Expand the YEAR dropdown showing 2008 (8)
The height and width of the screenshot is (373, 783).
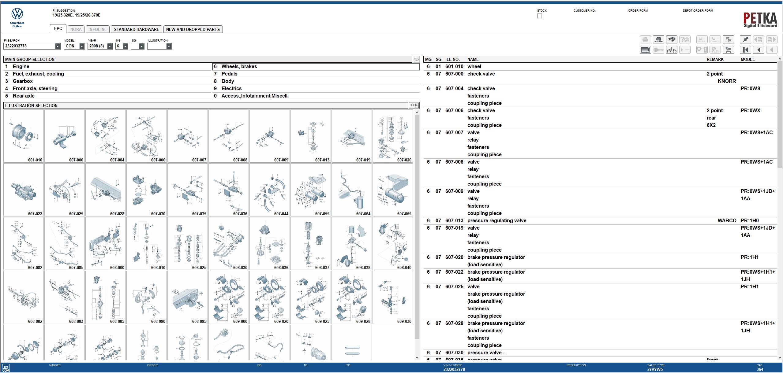click(x=110, y=46)
